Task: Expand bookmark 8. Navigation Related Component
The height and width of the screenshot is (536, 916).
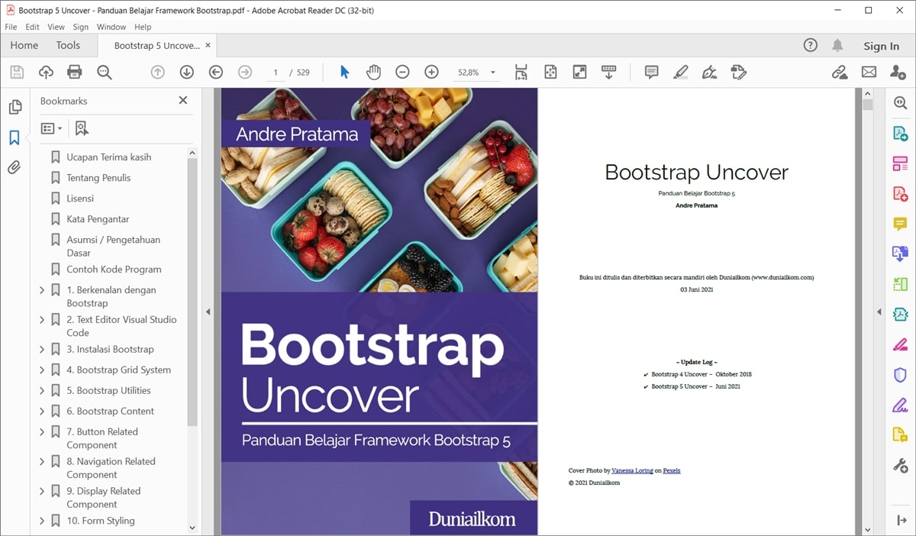Action: point(42,462)
